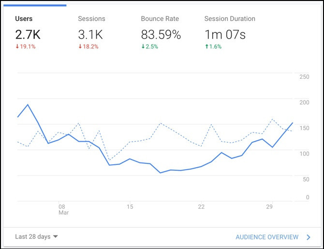
Task: Click the 15 date axis label
Action: click(x=130, y=206)
